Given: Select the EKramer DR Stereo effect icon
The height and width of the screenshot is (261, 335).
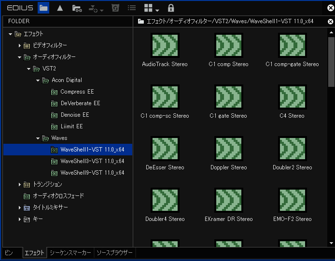Looking at the screenshot, I should click(229, 200).
